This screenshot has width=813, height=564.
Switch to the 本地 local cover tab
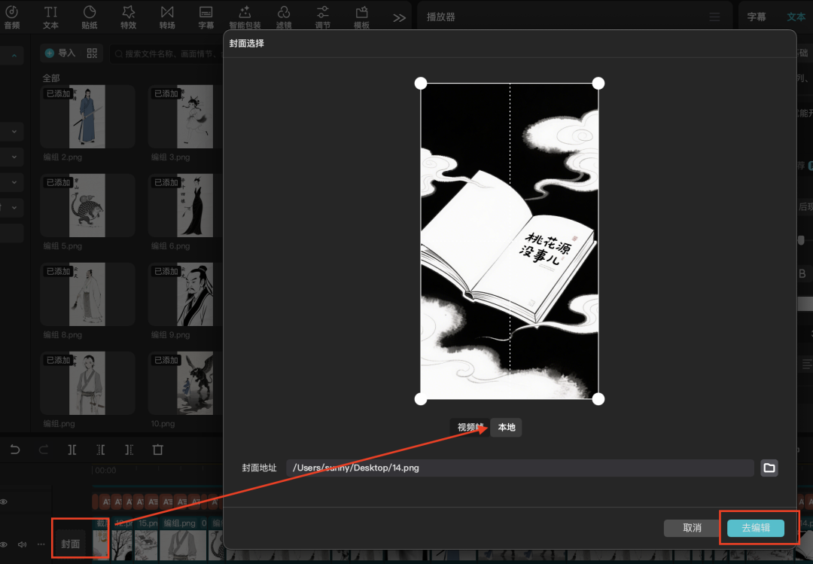coord(507,428)
